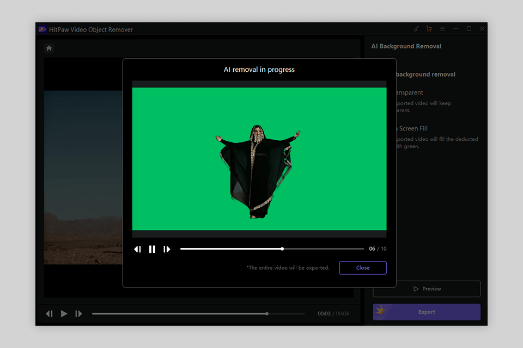Click the Close button in the dialog
Viewport: 523px width, 348px height.
click(363, 268)
